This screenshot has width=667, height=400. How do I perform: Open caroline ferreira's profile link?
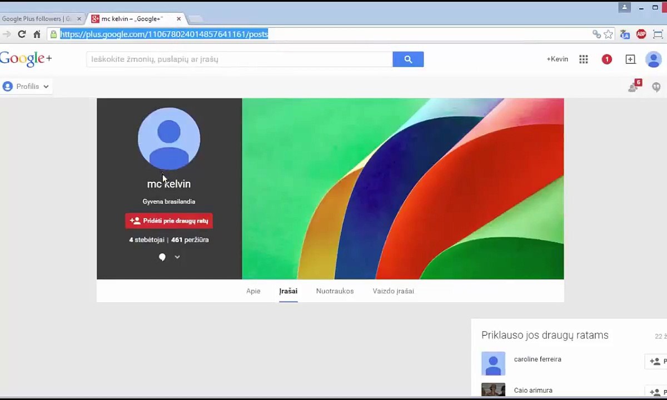click(x=537, y=359)
